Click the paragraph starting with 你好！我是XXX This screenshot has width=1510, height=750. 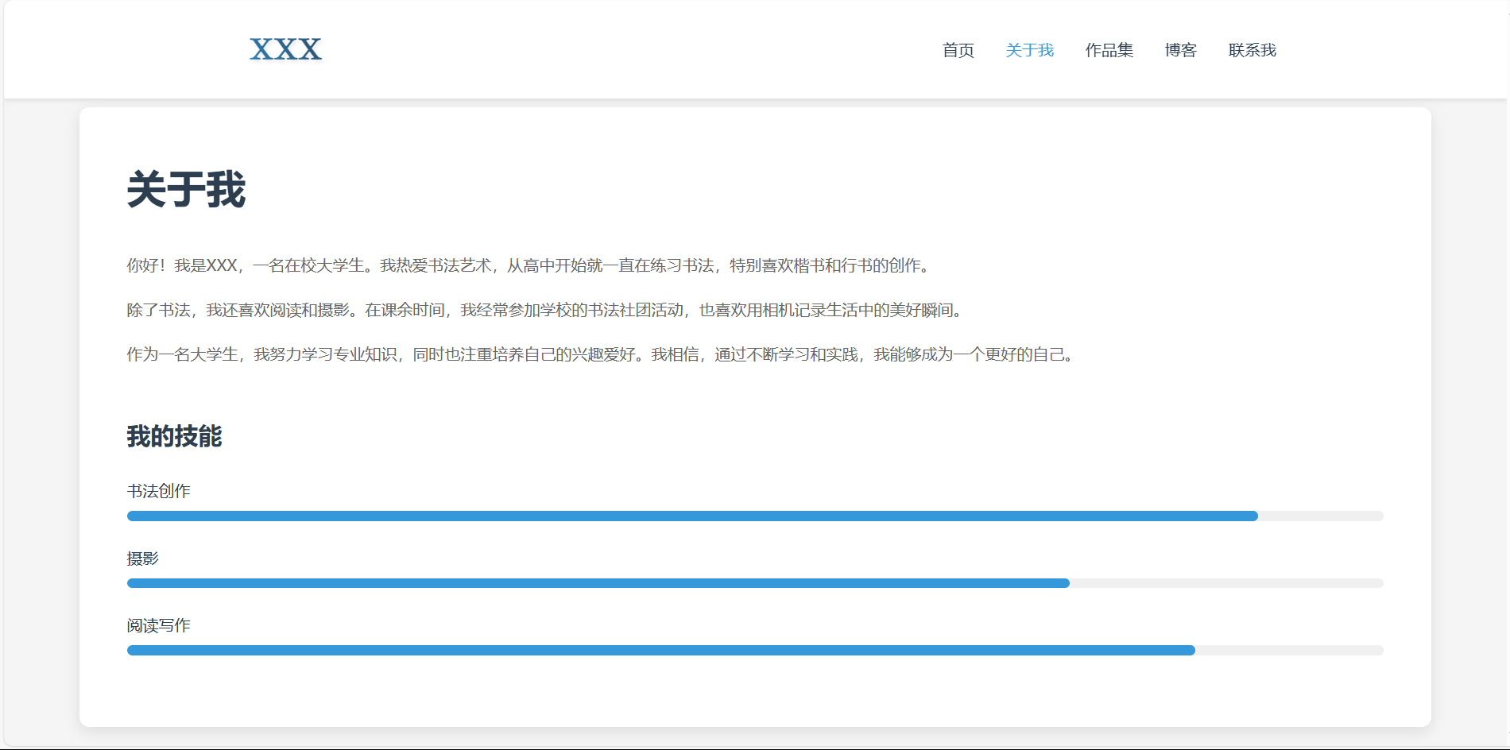(x=528, y=265)
